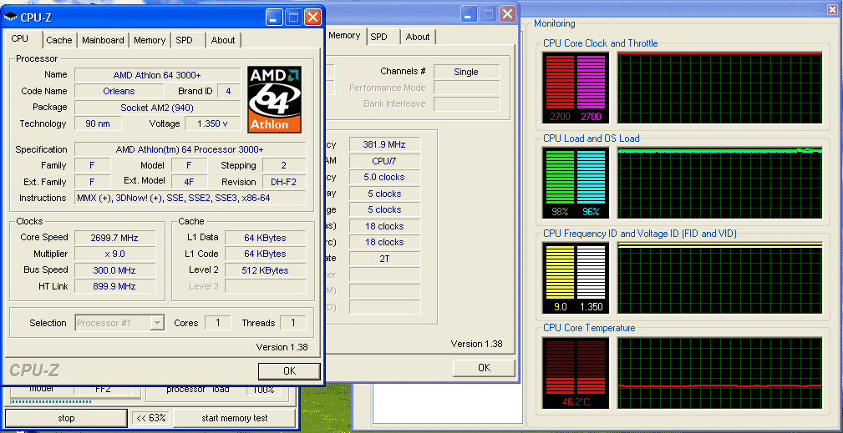Open the Mainboard tab
This screenshot has width=843, height=433.
103,40
